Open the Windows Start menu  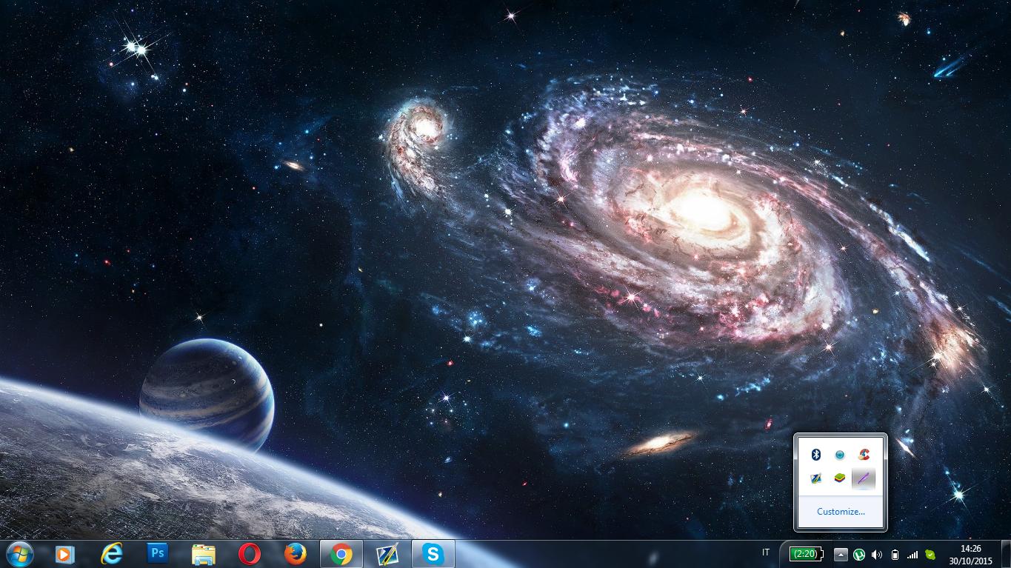pyautogui.click(x=19, y=553)
